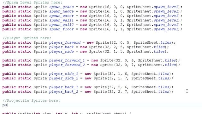Select the player_forward_1 identifier
This screenshot has height=114, width=202.
(x=67, y=60)
